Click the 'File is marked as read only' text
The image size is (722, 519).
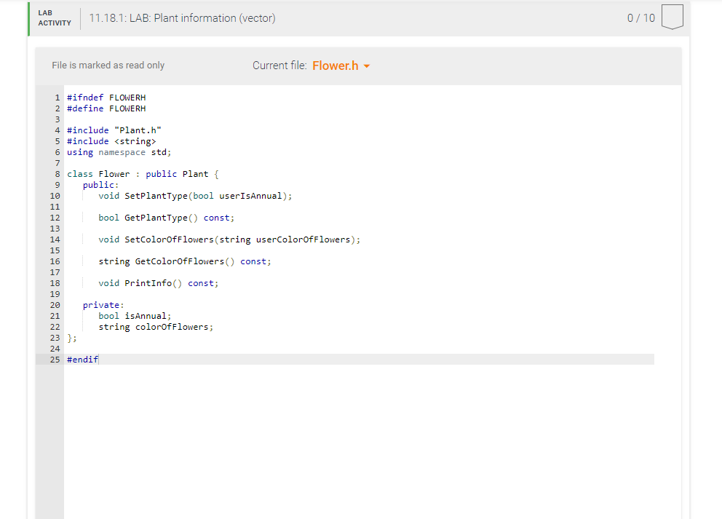108,65
